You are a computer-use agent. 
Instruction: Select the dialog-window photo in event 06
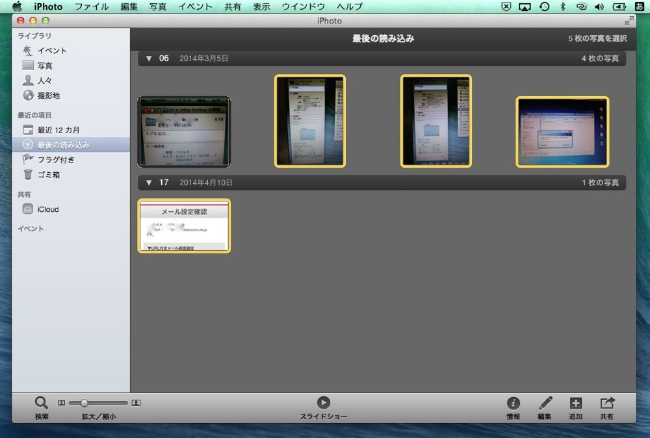(562, 132)
